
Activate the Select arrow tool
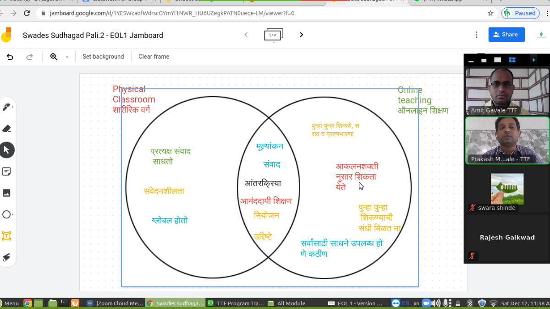tap(6, 150)
